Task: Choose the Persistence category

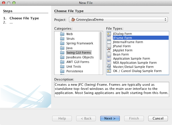Action: [x=75, y=71]
